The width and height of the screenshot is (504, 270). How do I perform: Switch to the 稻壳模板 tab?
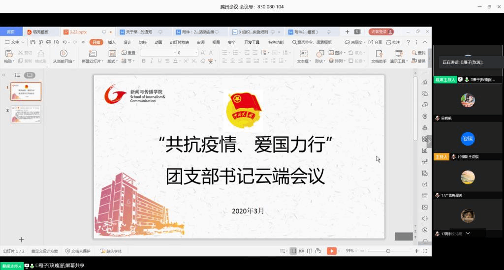point(41,32)
